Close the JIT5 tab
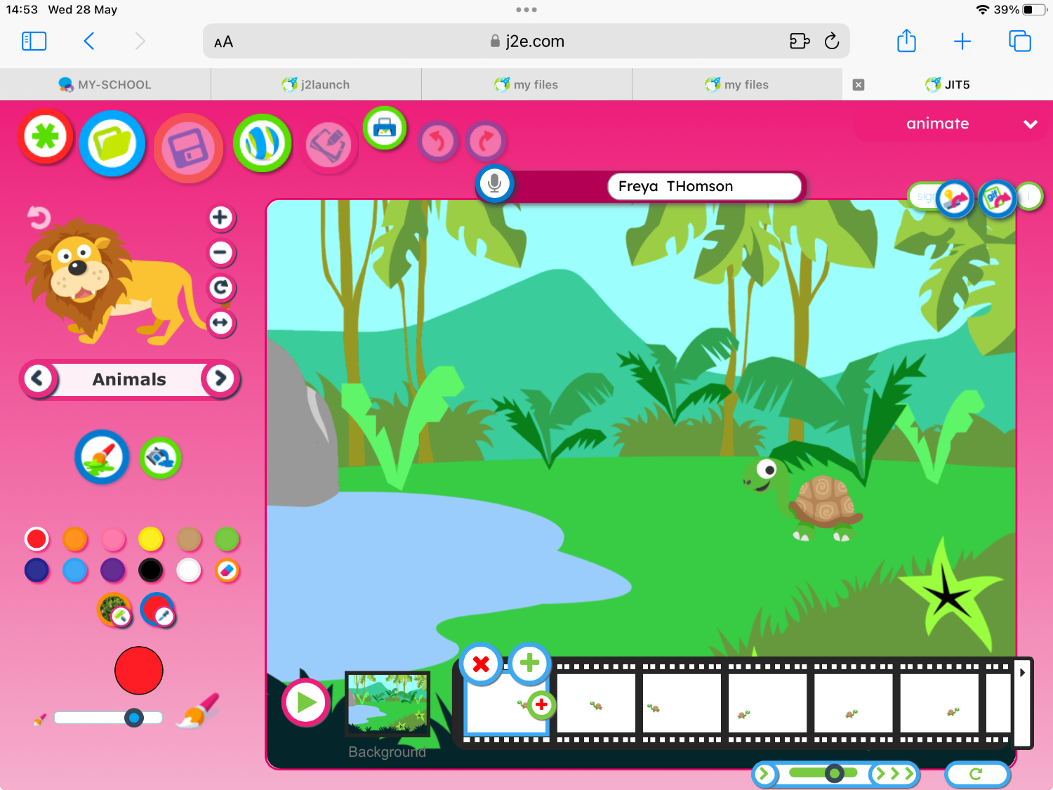 (859, 85)
